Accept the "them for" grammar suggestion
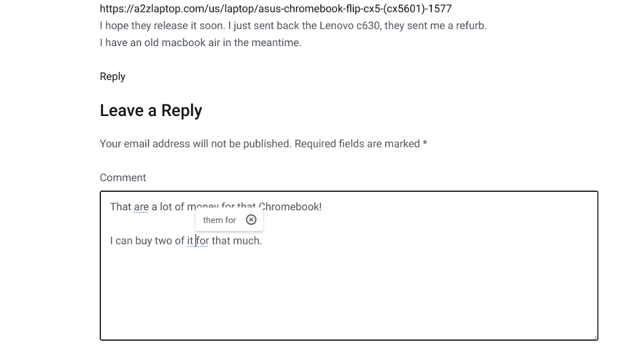This screenshot has width=634, height=356. coord(219,220)
